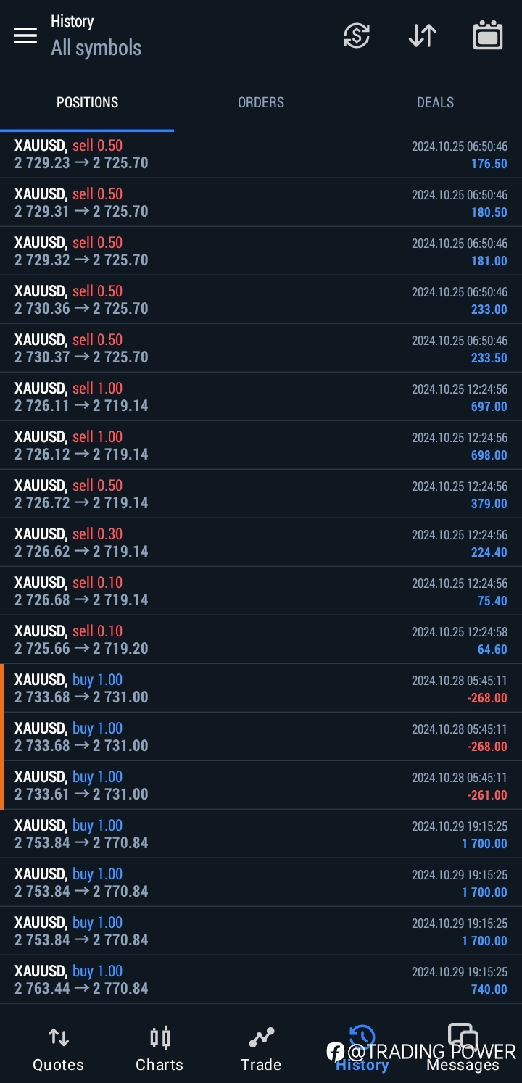Expand the sell 1.00 position with profit 697.00
This screenshot has width=522, height=1083.
pos(261,397)
